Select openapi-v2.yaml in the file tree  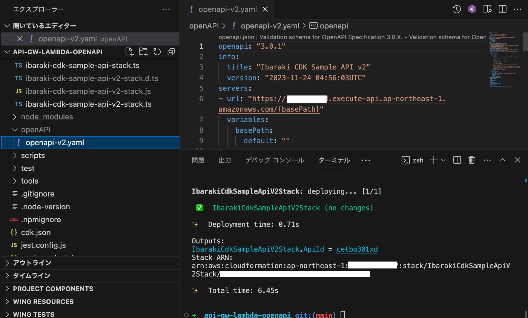[90, 143]
